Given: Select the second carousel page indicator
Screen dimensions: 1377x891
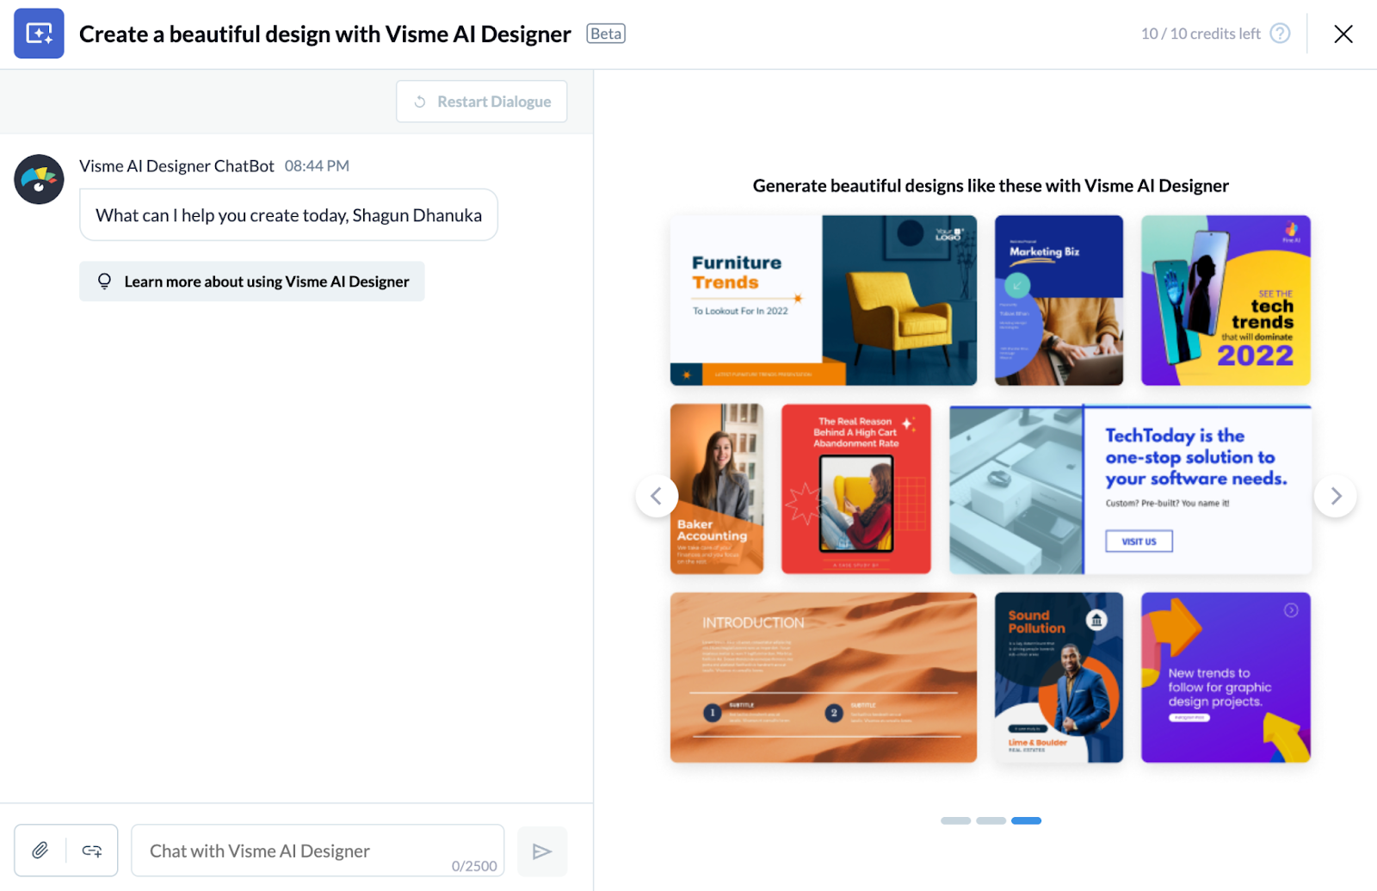Looking at the screenshot, I should (991, 820).
